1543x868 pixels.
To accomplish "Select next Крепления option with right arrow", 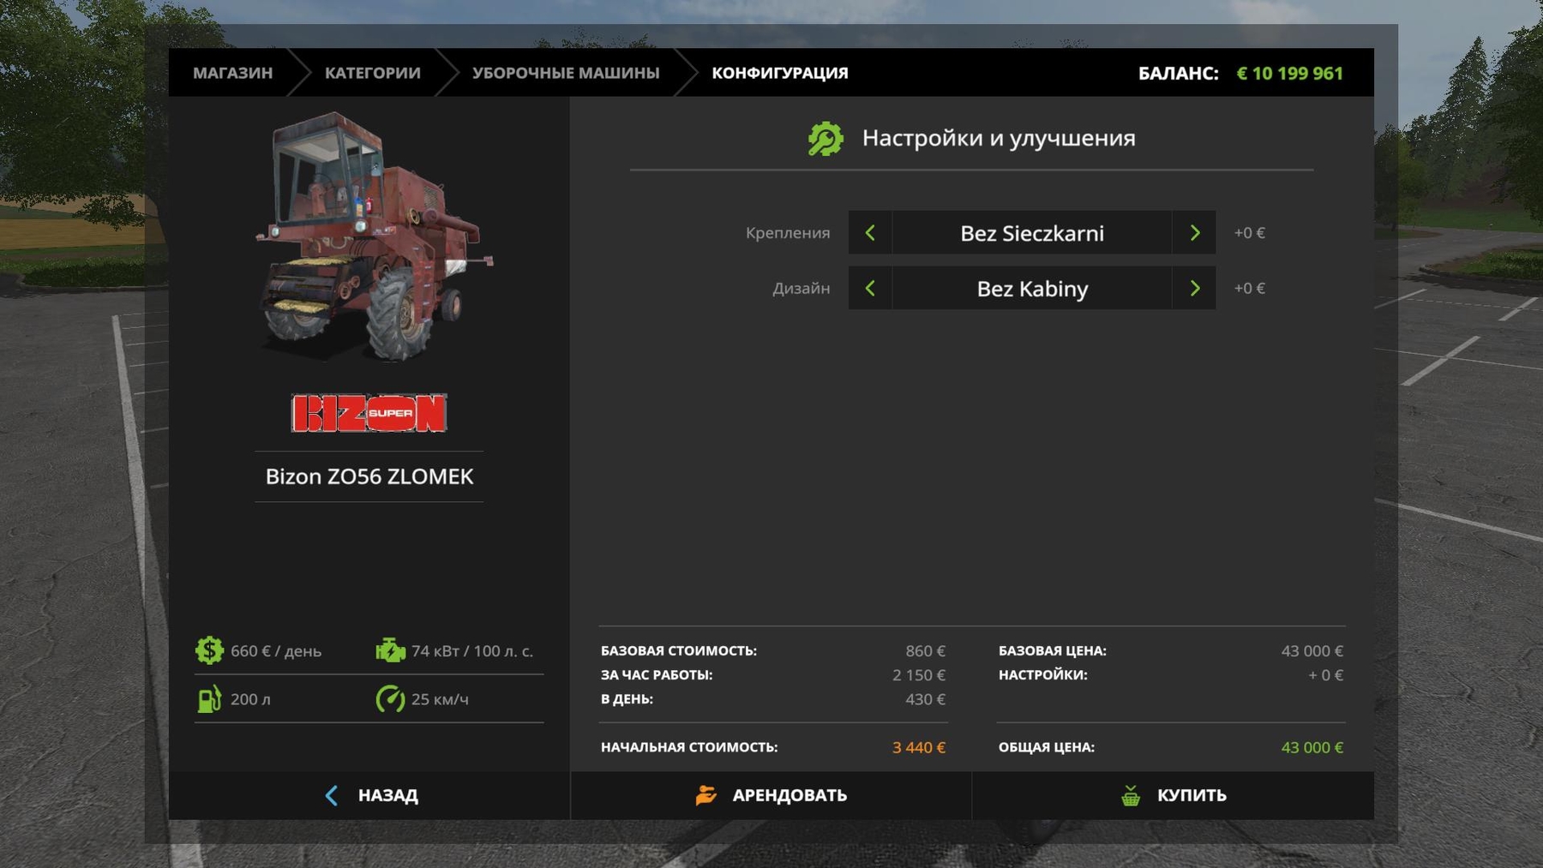I will click(1194, 232).
